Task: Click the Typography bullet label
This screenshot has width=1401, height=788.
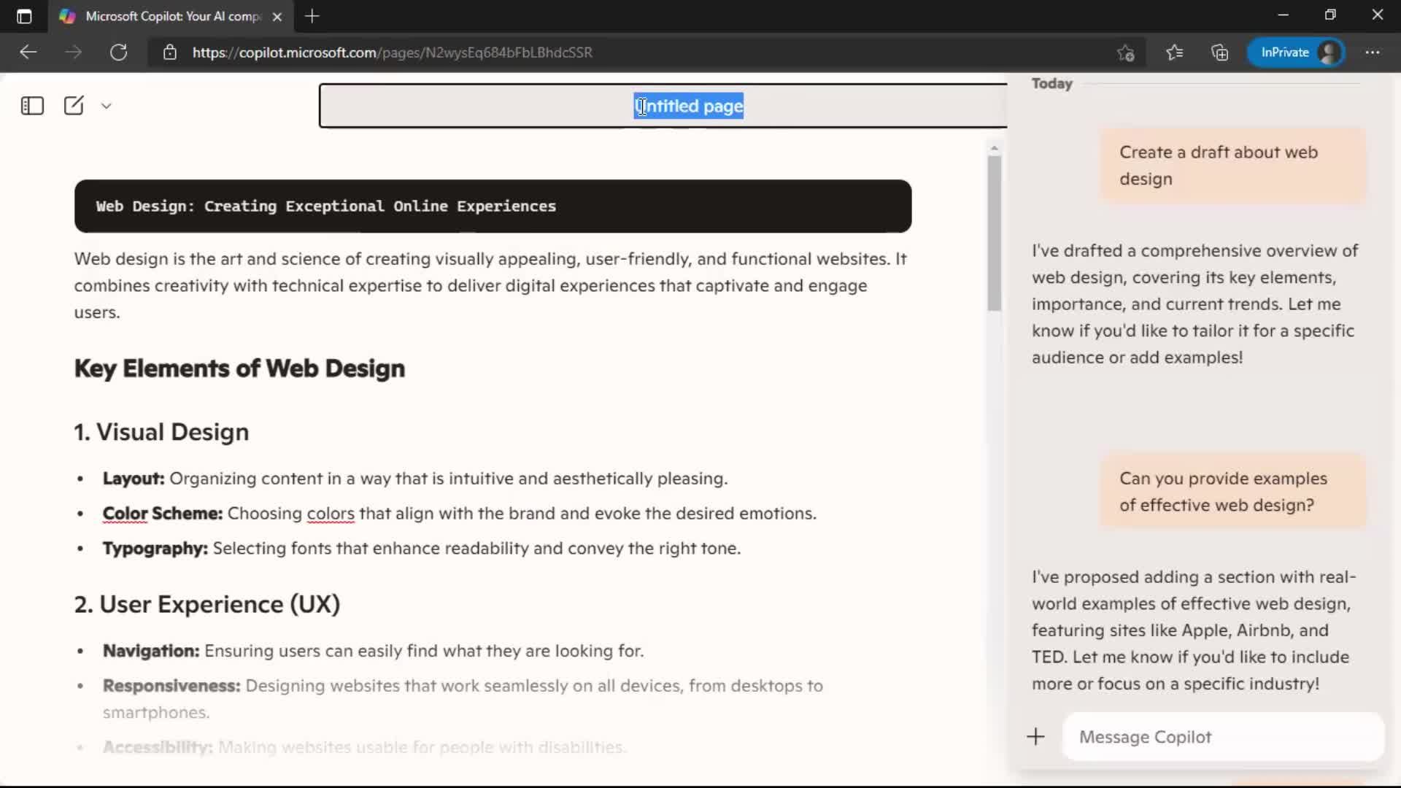Action: pyautogui.click(x=155, y=549)
